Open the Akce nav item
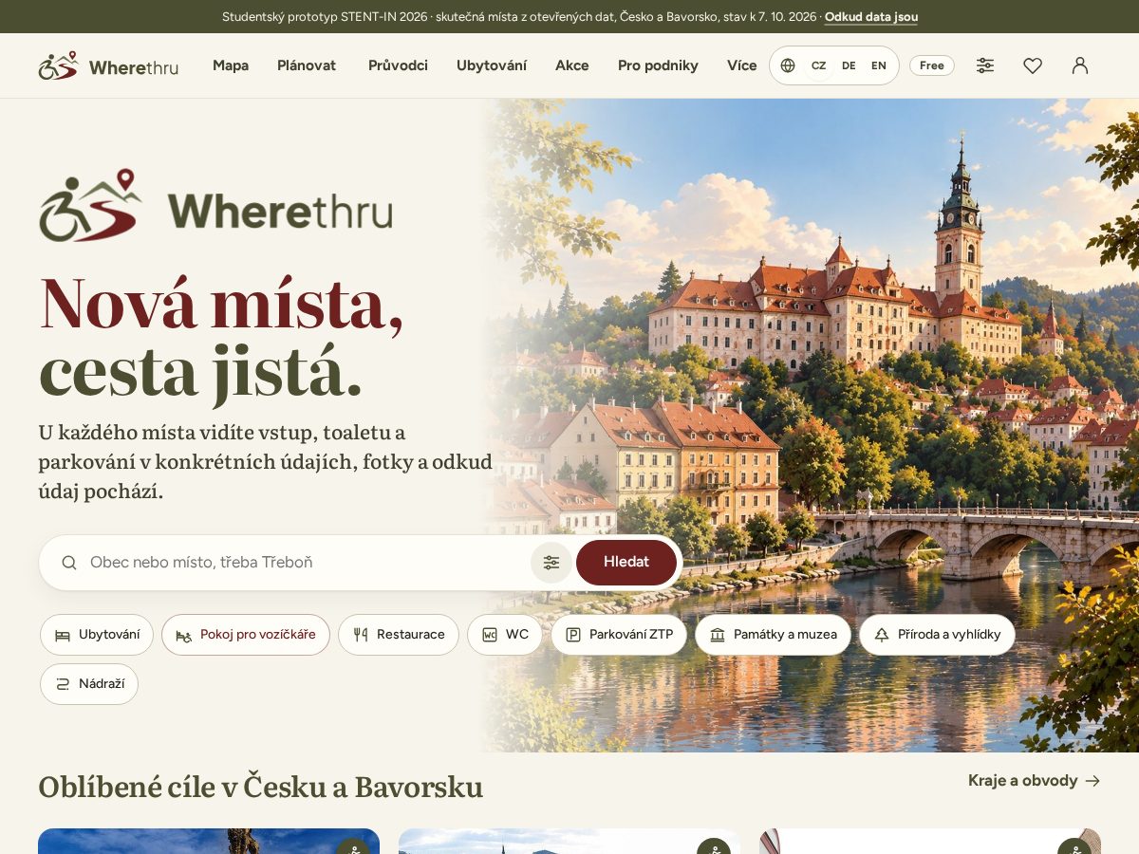Screen dimensions: 1139x854 (572, 65)
